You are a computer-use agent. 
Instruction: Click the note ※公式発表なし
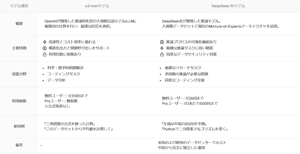tap(57, 106)
